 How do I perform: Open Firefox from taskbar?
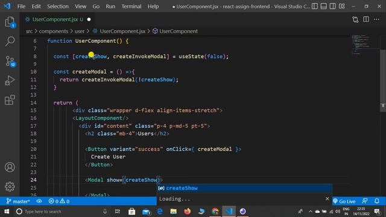coord(188,212)
